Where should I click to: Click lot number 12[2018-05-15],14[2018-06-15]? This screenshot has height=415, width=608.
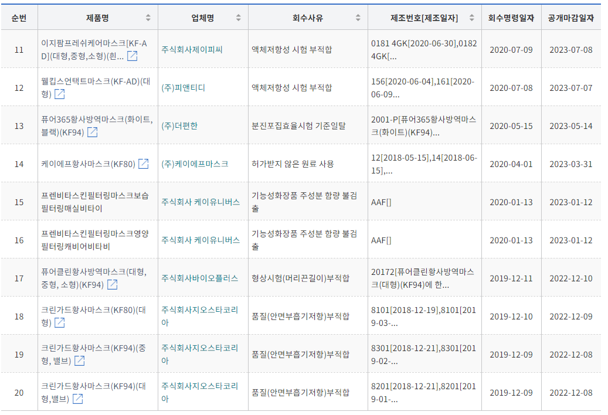click(424, 164)
